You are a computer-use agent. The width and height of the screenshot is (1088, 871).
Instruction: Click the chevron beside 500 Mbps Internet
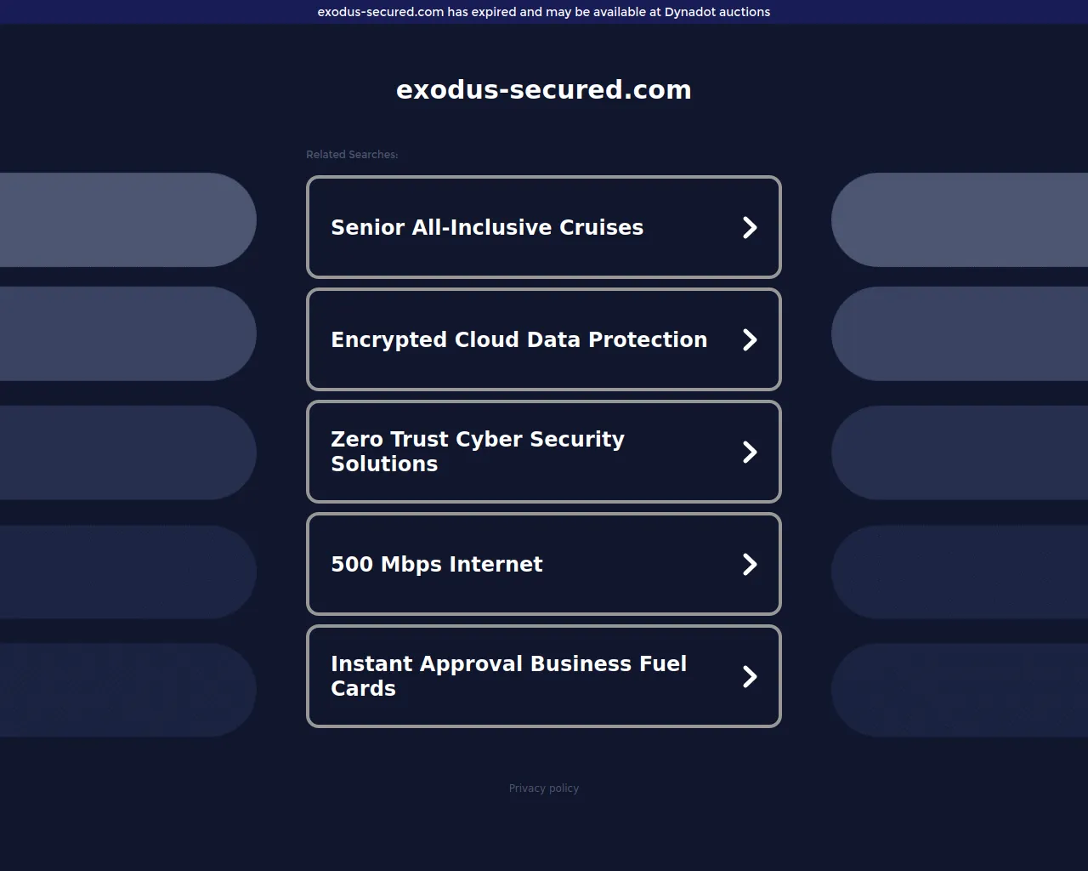pos(749,565)
